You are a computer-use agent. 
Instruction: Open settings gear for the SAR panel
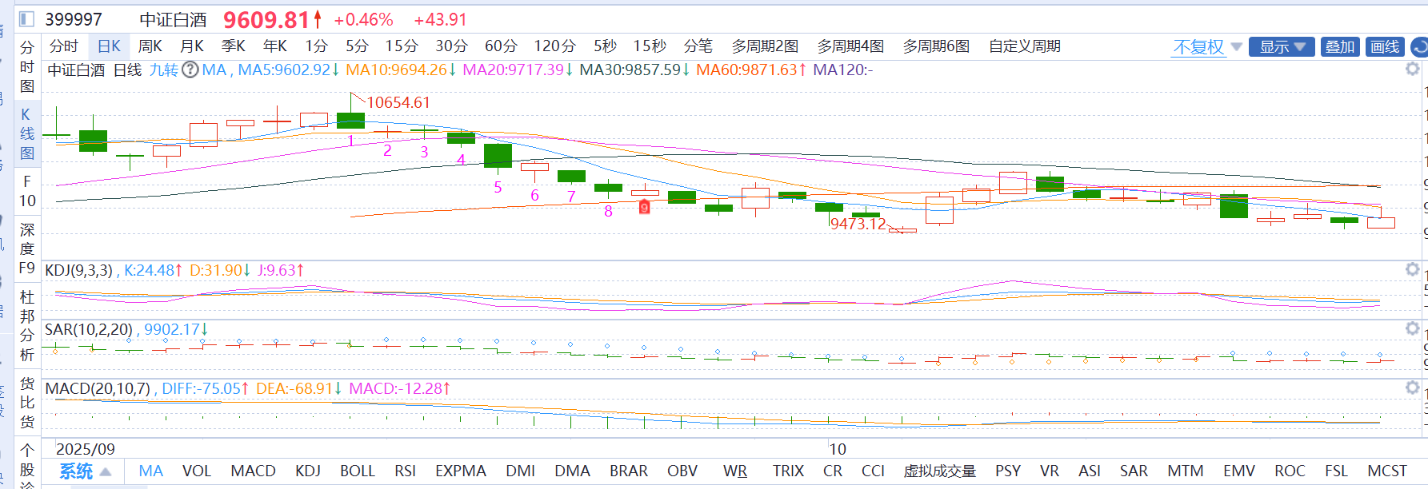click(1413, 328)
